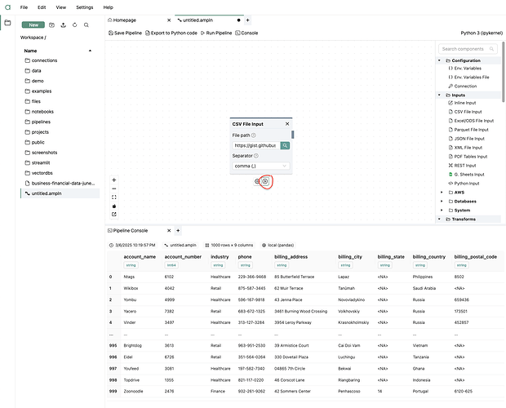Open the View menu
506x408 pixels.
(60, 7)
